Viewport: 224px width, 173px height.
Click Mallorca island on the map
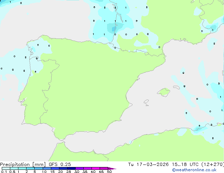click(164, 92)
